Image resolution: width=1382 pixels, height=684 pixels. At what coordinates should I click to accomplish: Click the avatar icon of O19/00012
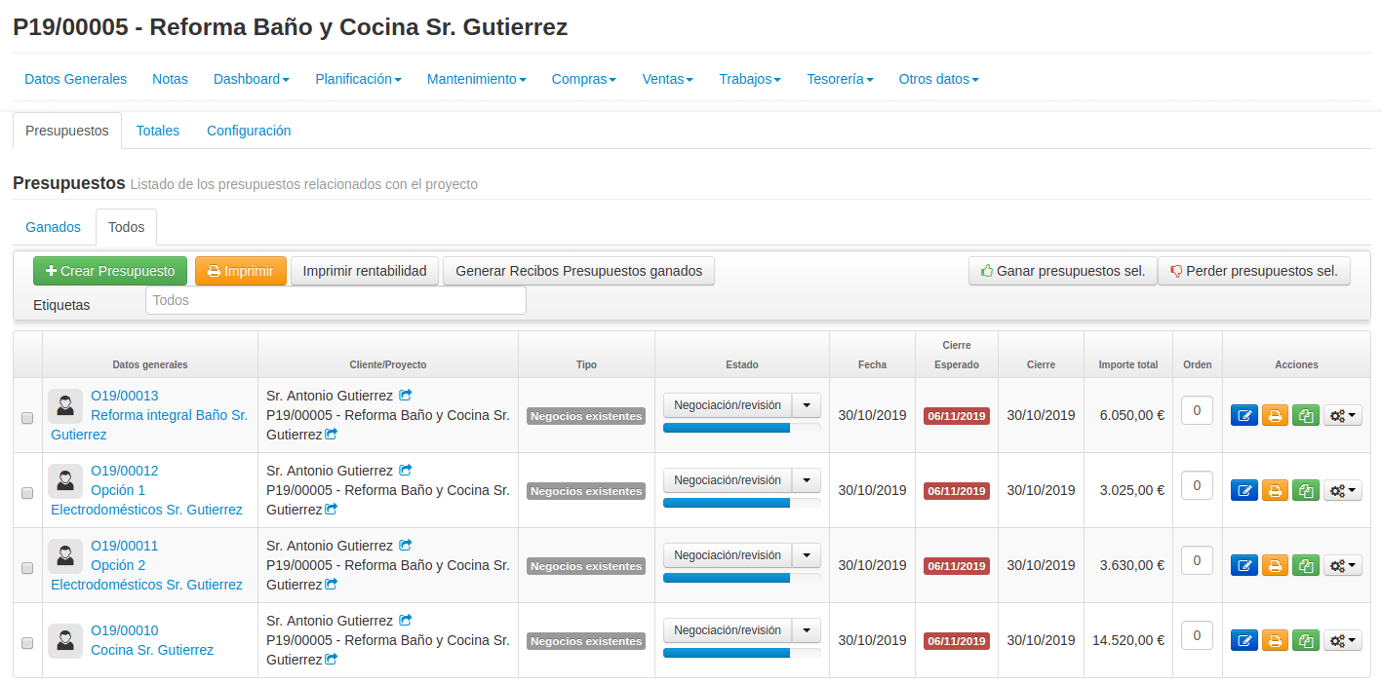click(65, 480)
